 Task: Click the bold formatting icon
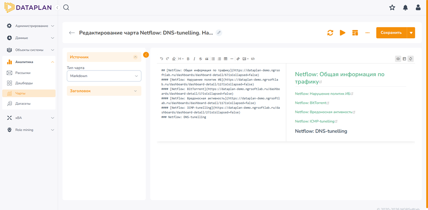point(188,59)
